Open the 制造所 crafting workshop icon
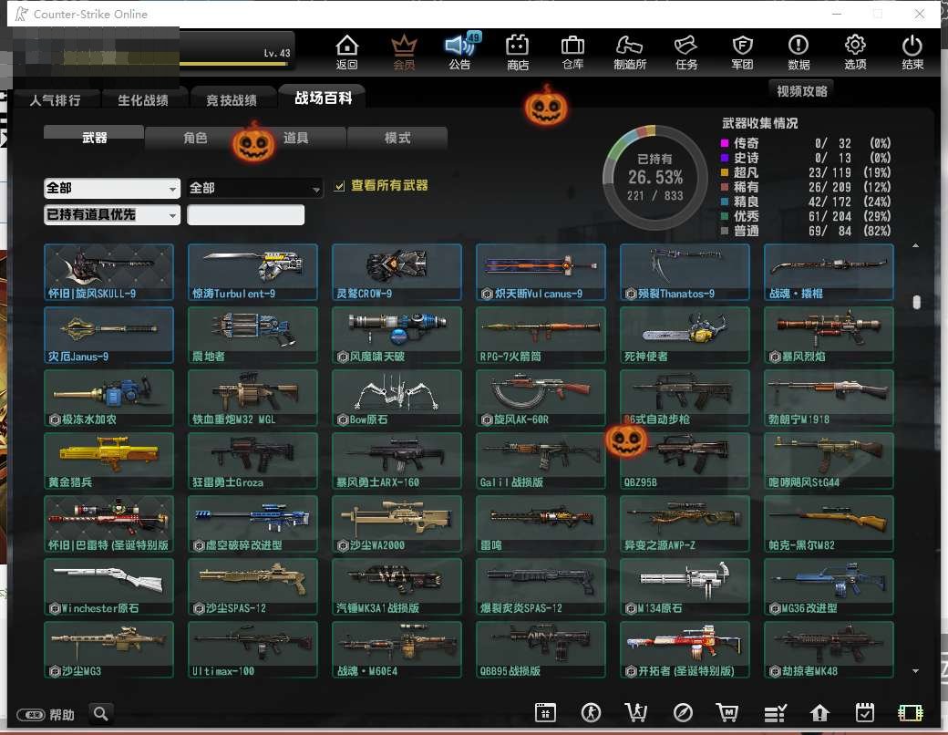 point(629,52)
